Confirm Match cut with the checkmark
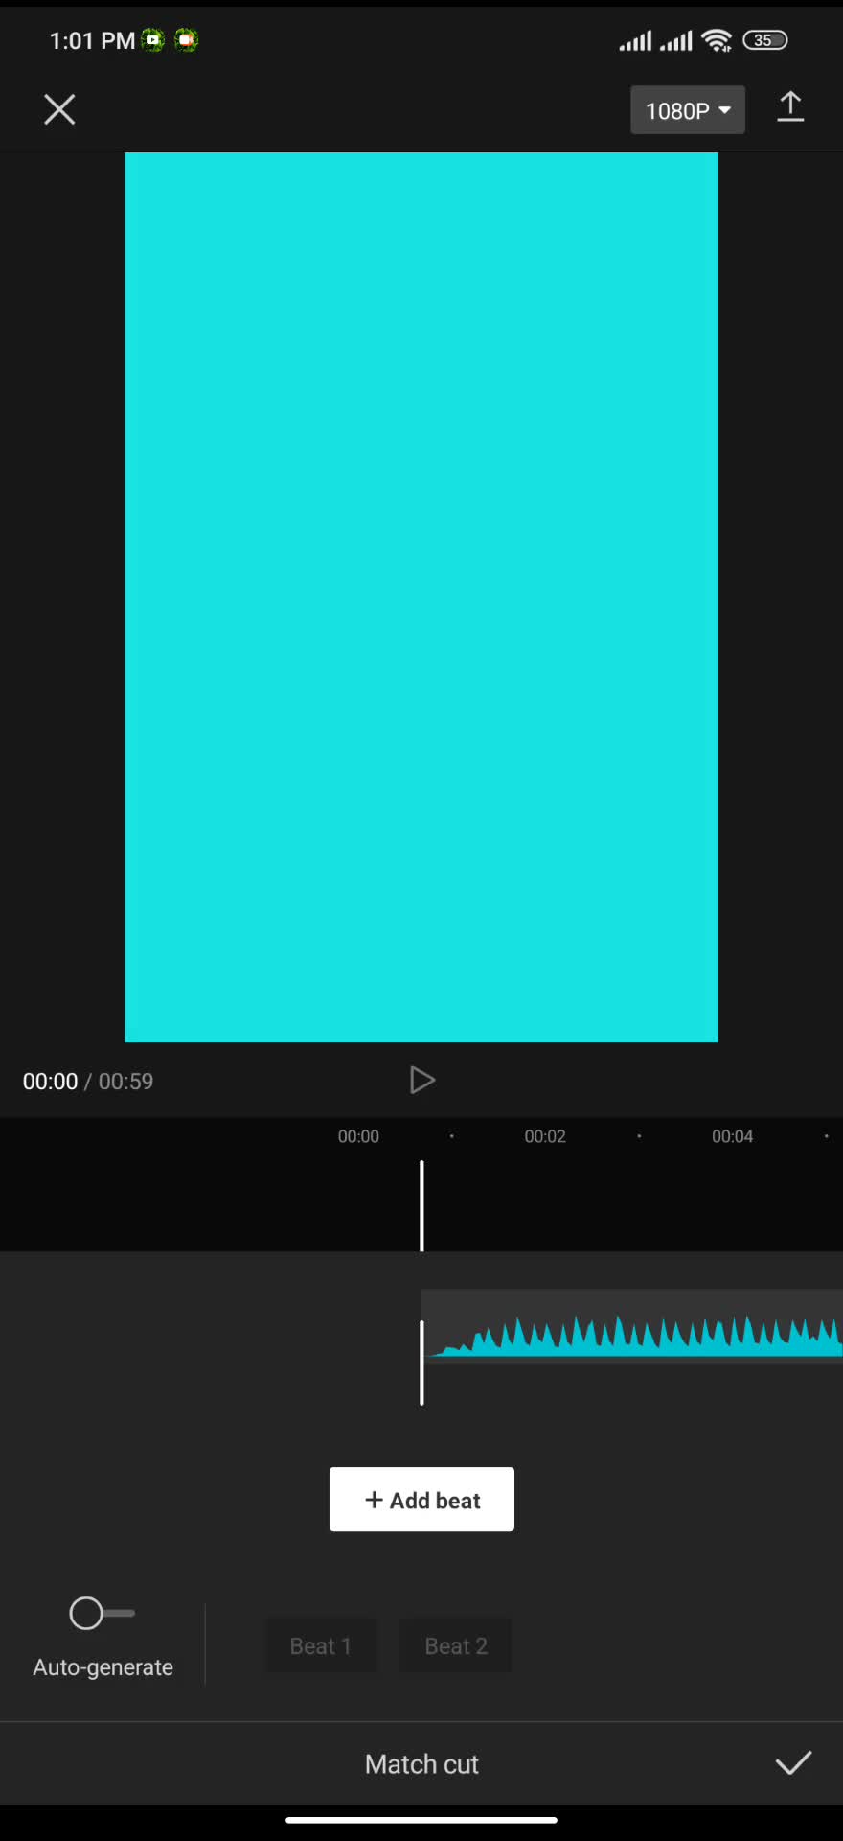The height and width of the screenshot is (1841, 843). click(793, 1763)
